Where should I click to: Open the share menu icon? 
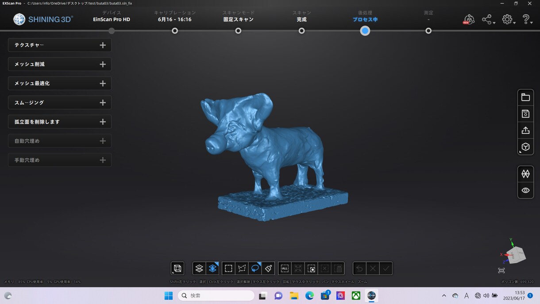click(x=488, y=19)
